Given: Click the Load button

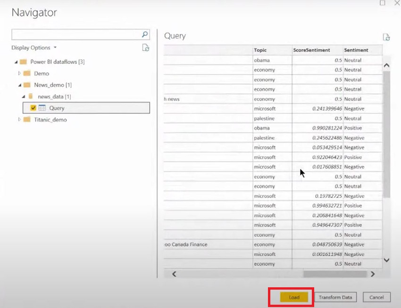Looking at the screenshot, I should click(x=294, y=297).
